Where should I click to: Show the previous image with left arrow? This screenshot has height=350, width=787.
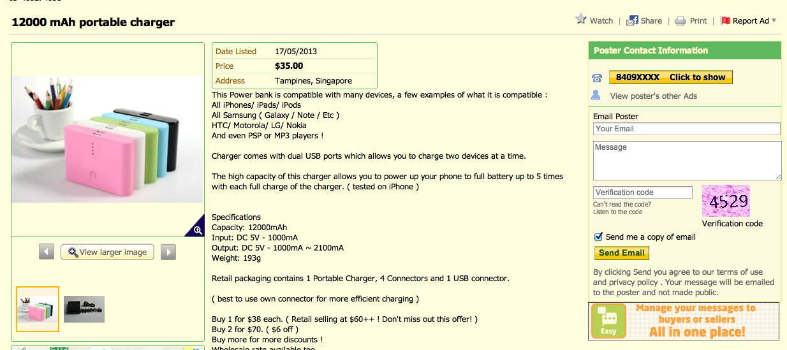(x=47, y=252)
